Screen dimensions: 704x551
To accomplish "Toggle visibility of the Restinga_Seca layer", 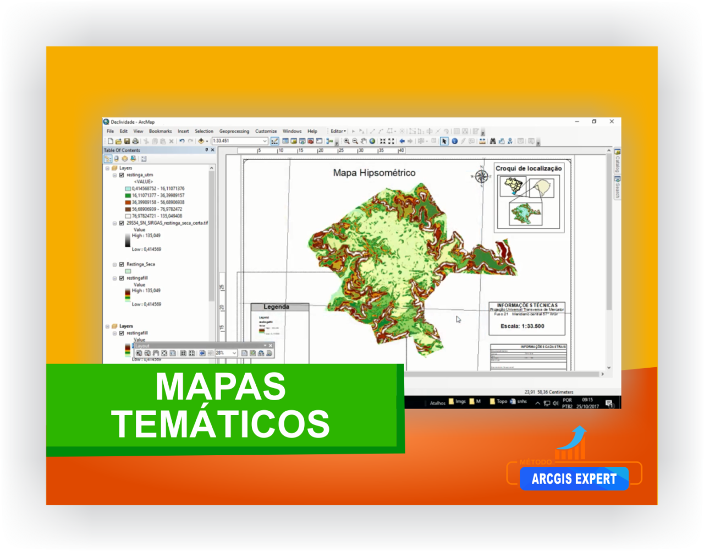I will pyautogui.click(x=120, y=264).
